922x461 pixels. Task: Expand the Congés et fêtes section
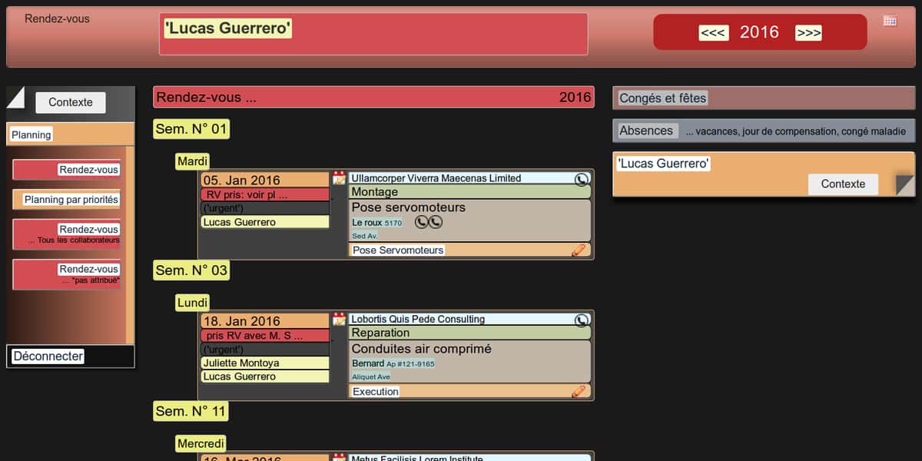coord(662,98)
